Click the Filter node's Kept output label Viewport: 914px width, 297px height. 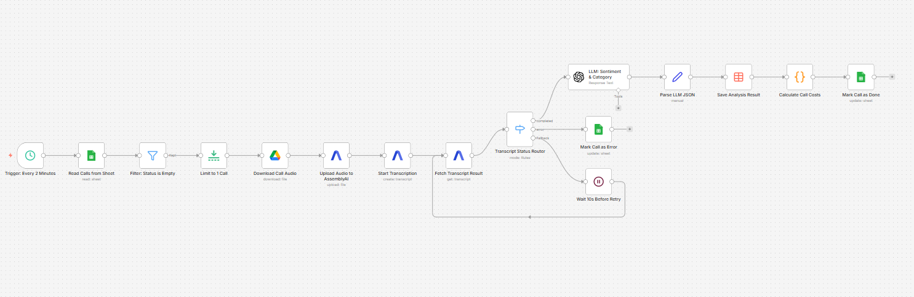173,156
